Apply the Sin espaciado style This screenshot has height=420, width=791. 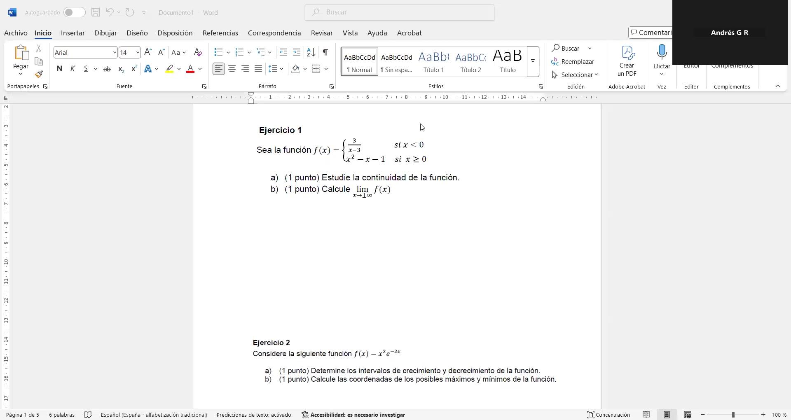click(x=397, y=61)
